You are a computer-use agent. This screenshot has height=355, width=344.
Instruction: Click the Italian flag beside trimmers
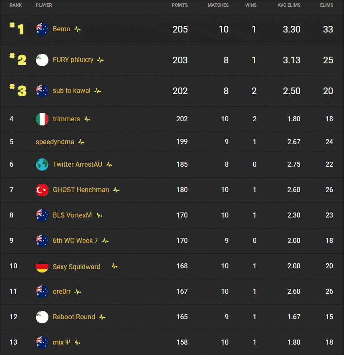tap(42, 119)
